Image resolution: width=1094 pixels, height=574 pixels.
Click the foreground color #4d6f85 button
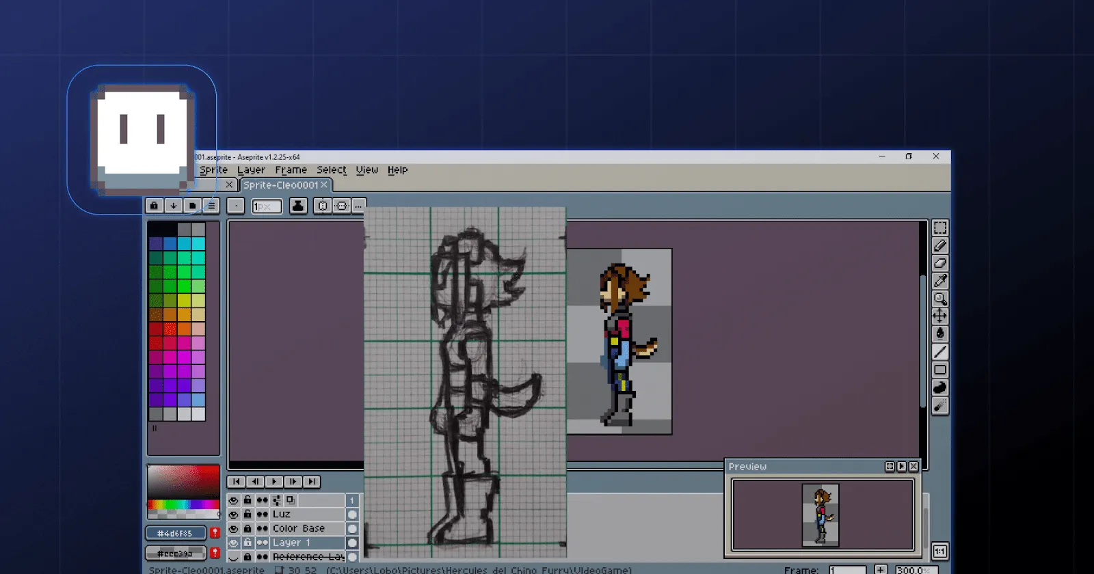click(176, 533)
